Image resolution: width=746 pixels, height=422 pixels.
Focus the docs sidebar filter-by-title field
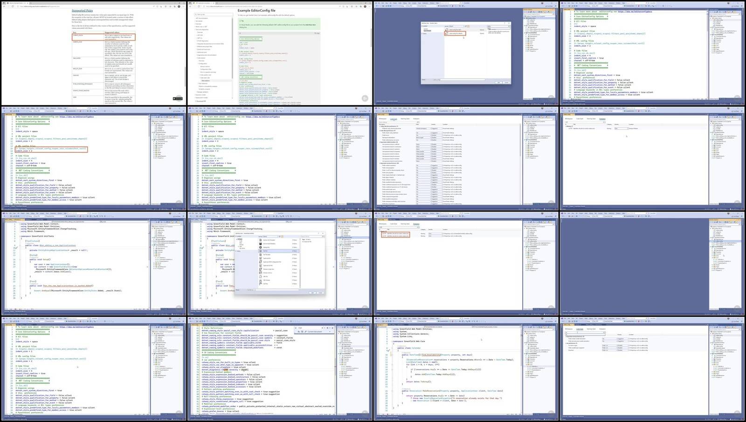214,14
